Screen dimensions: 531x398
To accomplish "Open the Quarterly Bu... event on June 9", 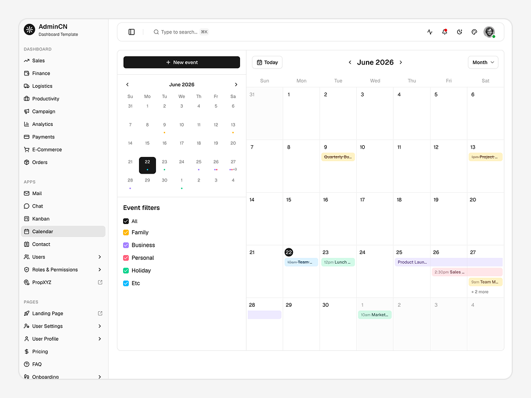I will click(338, 156).
